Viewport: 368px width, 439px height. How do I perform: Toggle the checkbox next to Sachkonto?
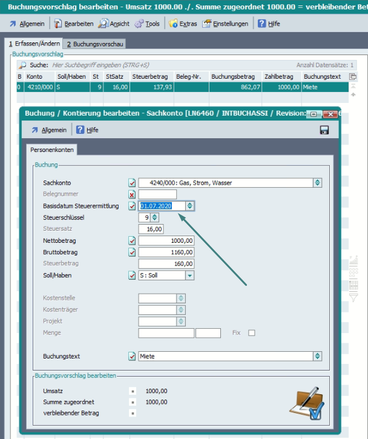tap(132, 183)
